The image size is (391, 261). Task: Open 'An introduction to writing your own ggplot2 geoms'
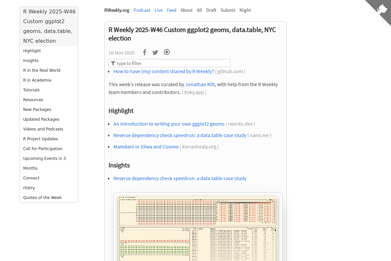coord(169,124)
